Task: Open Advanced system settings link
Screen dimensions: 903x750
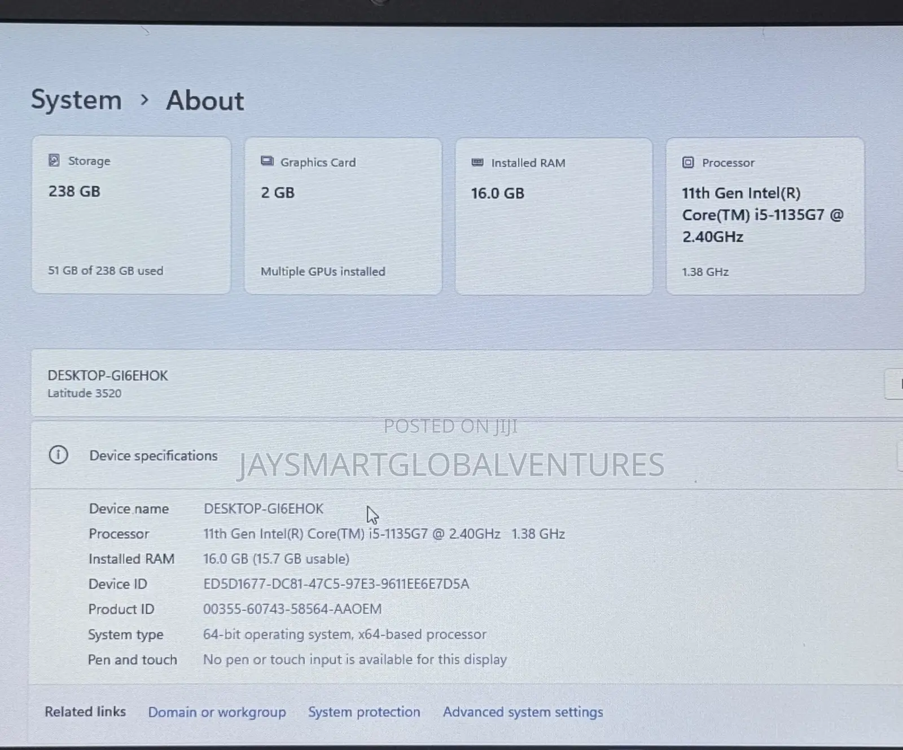Action: (x=523, y=712)
